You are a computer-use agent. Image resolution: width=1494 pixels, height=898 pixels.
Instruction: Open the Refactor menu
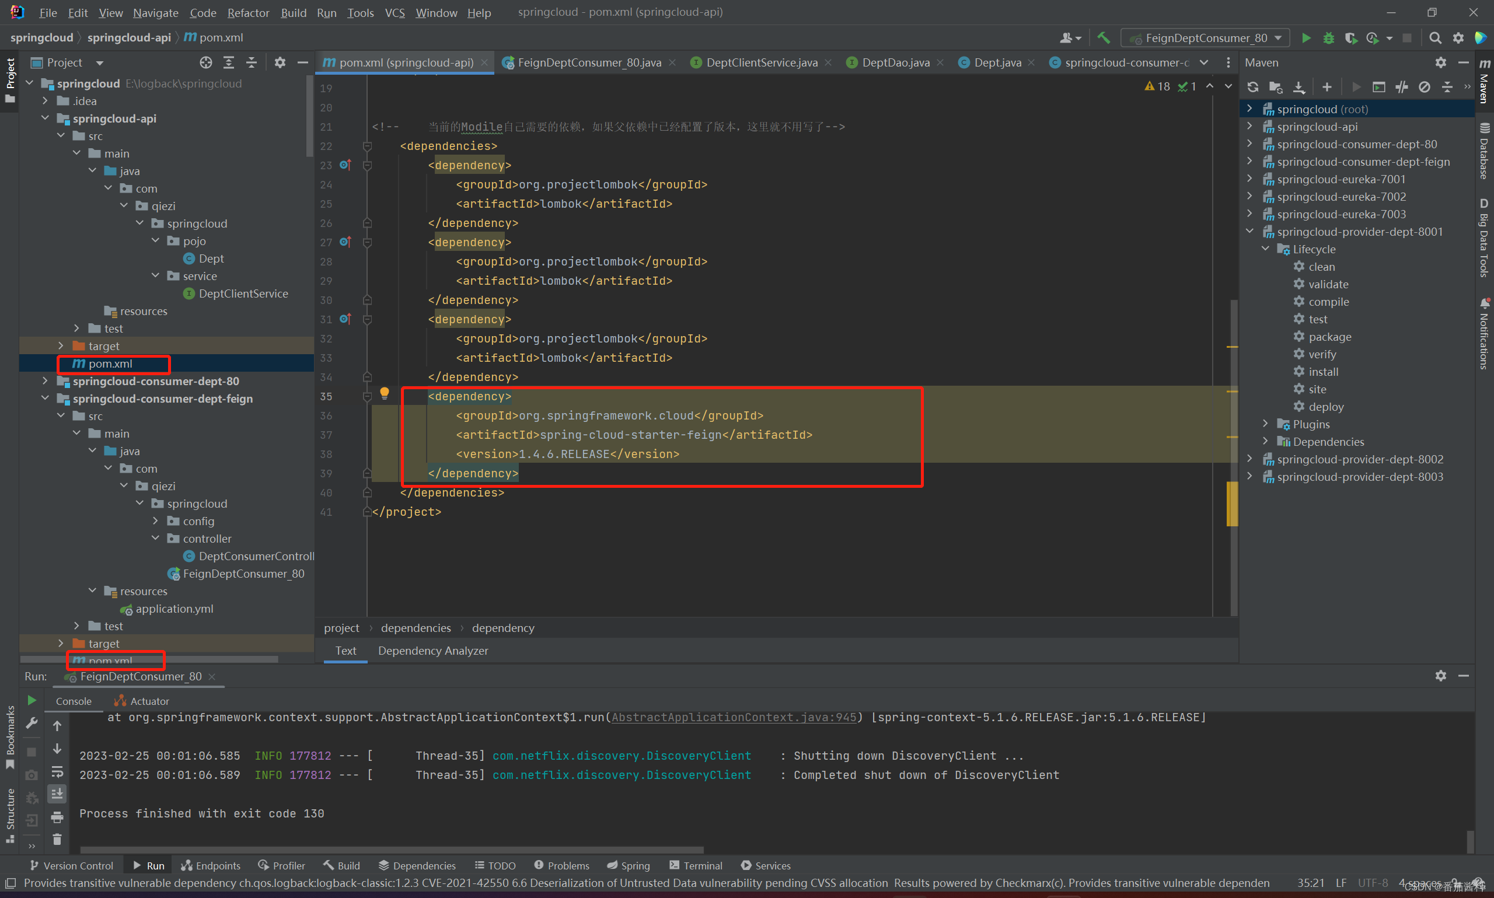(248, 13)
